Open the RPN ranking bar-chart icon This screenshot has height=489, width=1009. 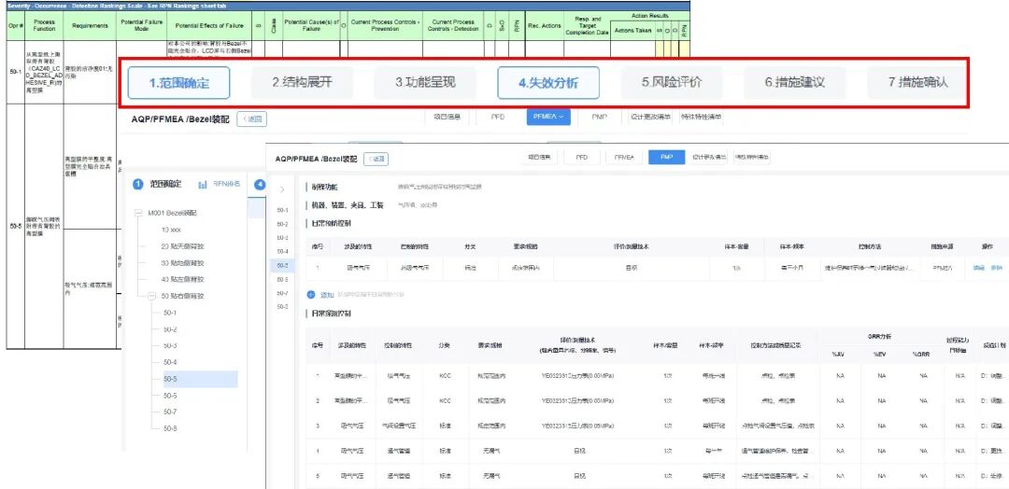point(203,185)
